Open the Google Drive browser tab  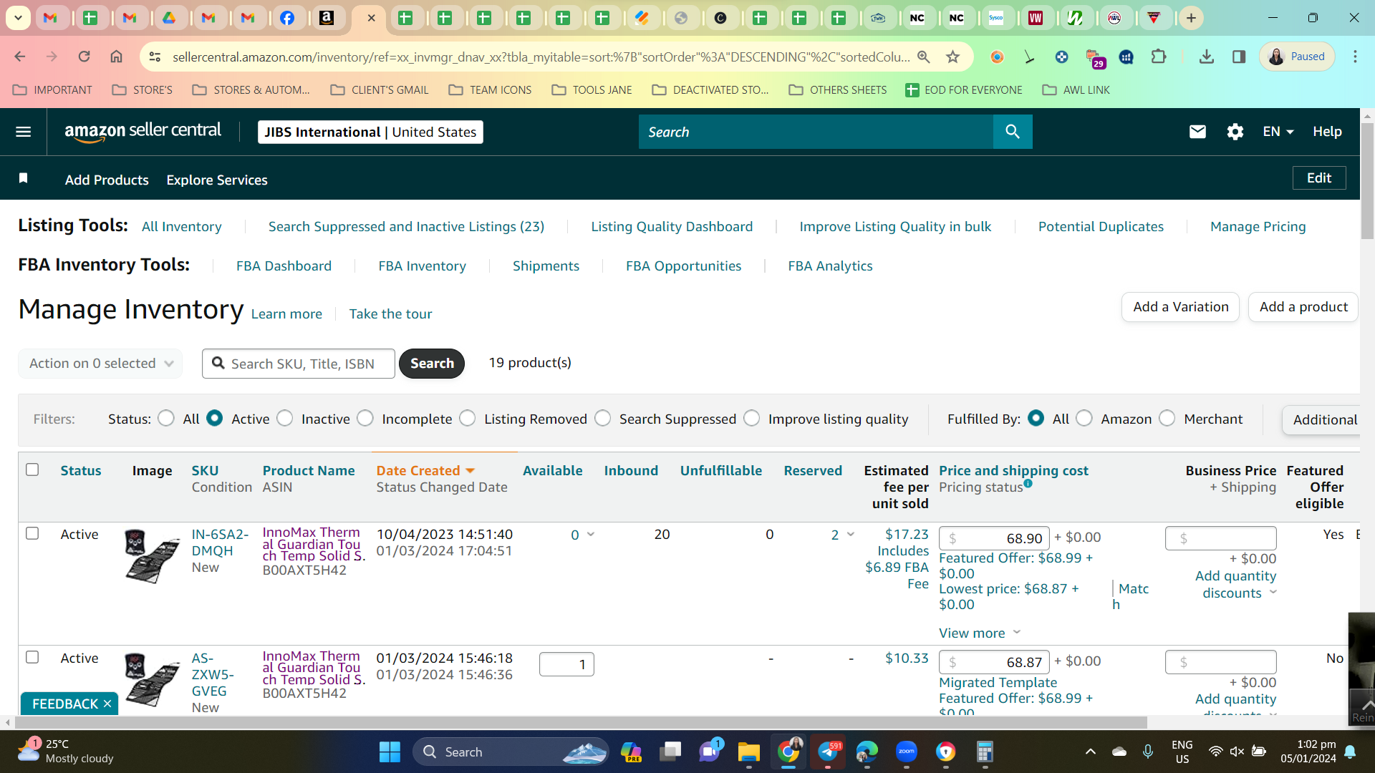(x=169, y=18)
